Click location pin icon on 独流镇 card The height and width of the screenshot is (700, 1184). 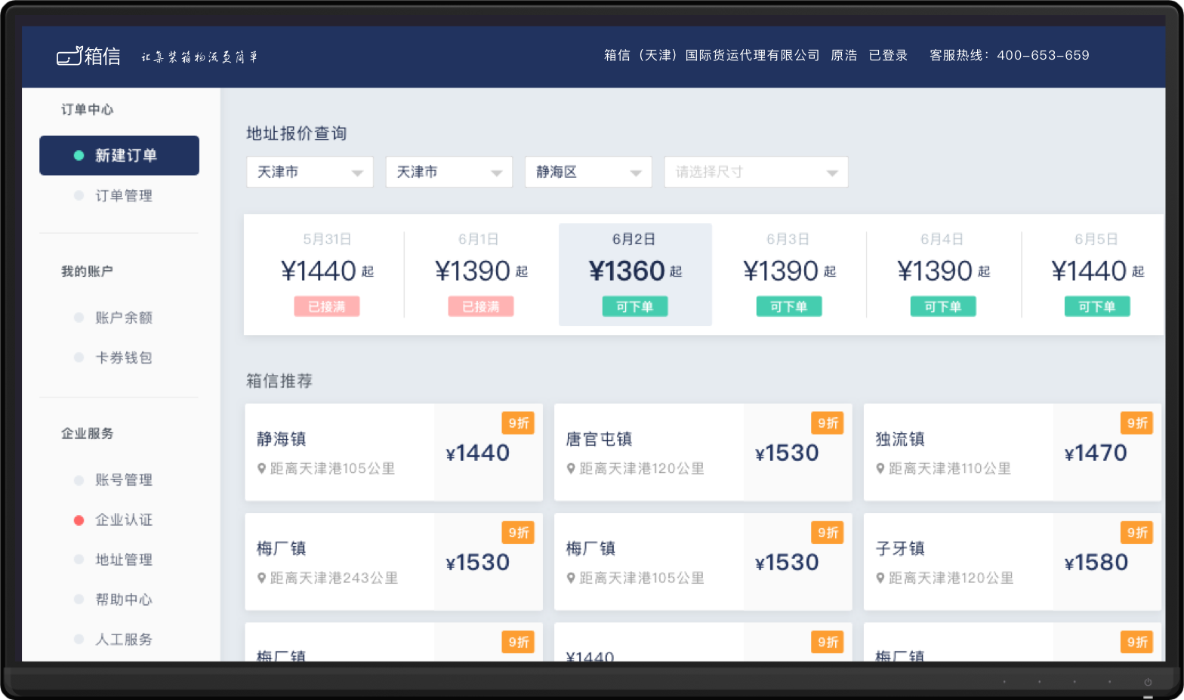pyautogui.click(x=880, y=468)
